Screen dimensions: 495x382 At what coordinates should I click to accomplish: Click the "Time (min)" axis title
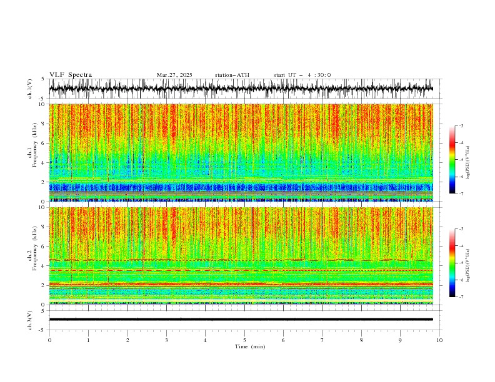click(x=250, y=346)
